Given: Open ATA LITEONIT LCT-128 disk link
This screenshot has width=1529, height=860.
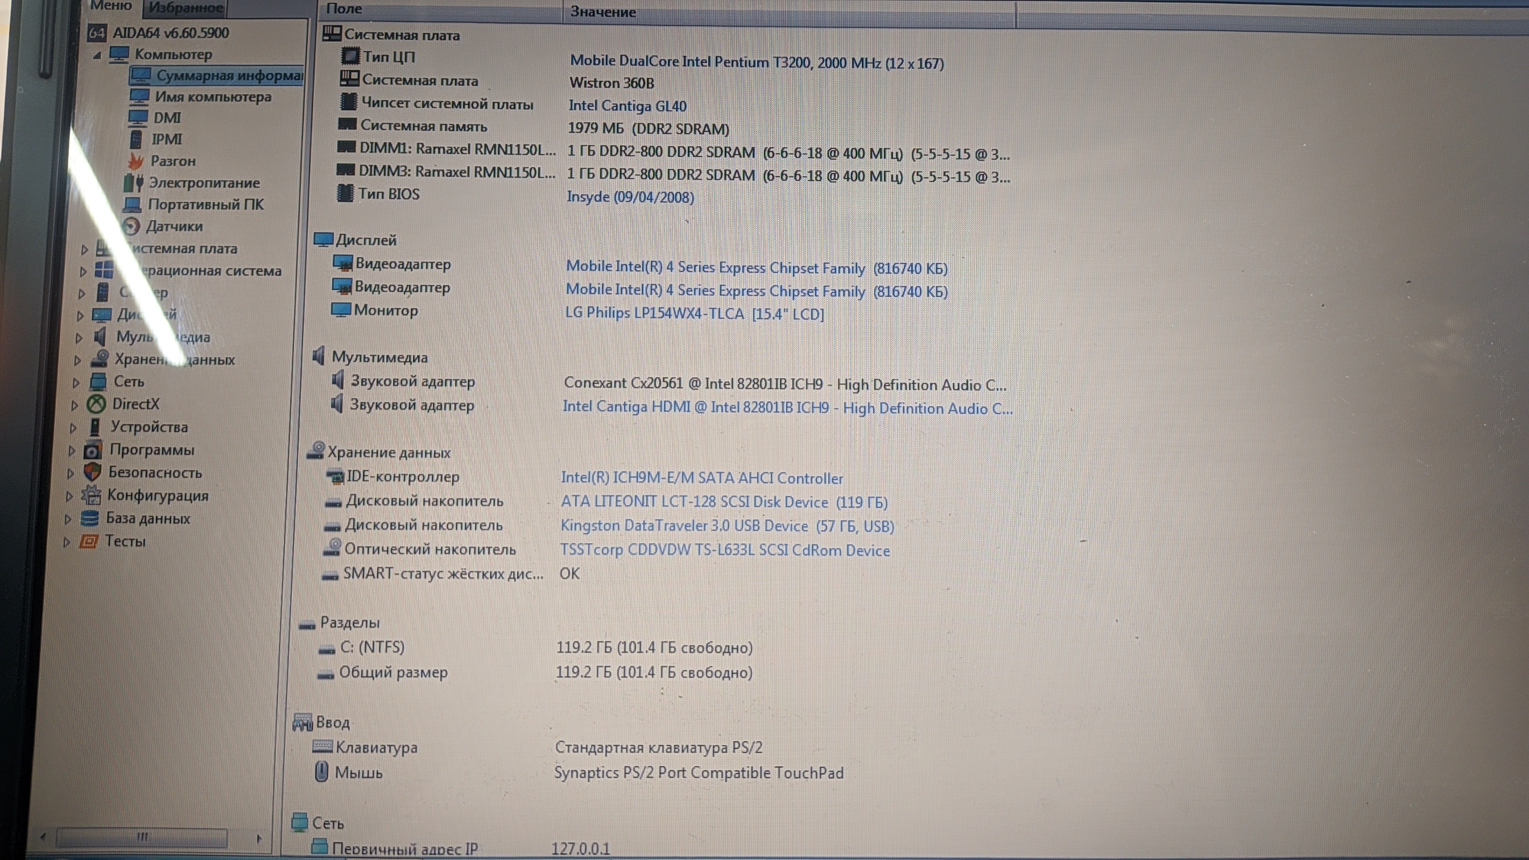Looking at the screenshot, I should [x=724, y=502].
